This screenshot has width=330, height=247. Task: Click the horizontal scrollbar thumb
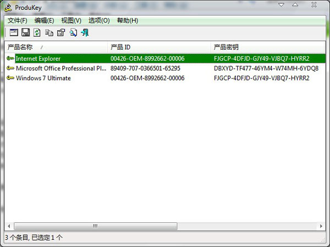[96, 226]
